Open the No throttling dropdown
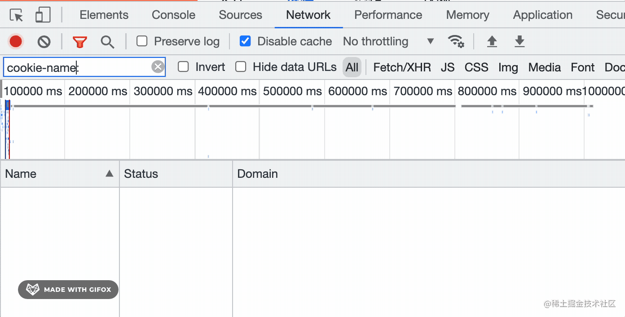Screen dimensions: 625x317 tap(388, 42)
